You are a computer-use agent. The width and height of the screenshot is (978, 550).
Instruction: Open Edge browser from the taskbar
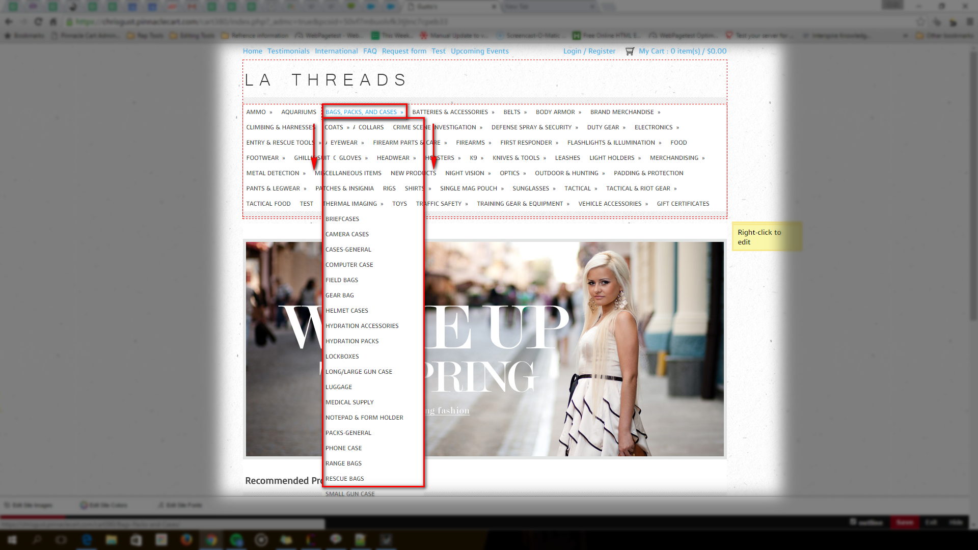[x=87, y=540]
